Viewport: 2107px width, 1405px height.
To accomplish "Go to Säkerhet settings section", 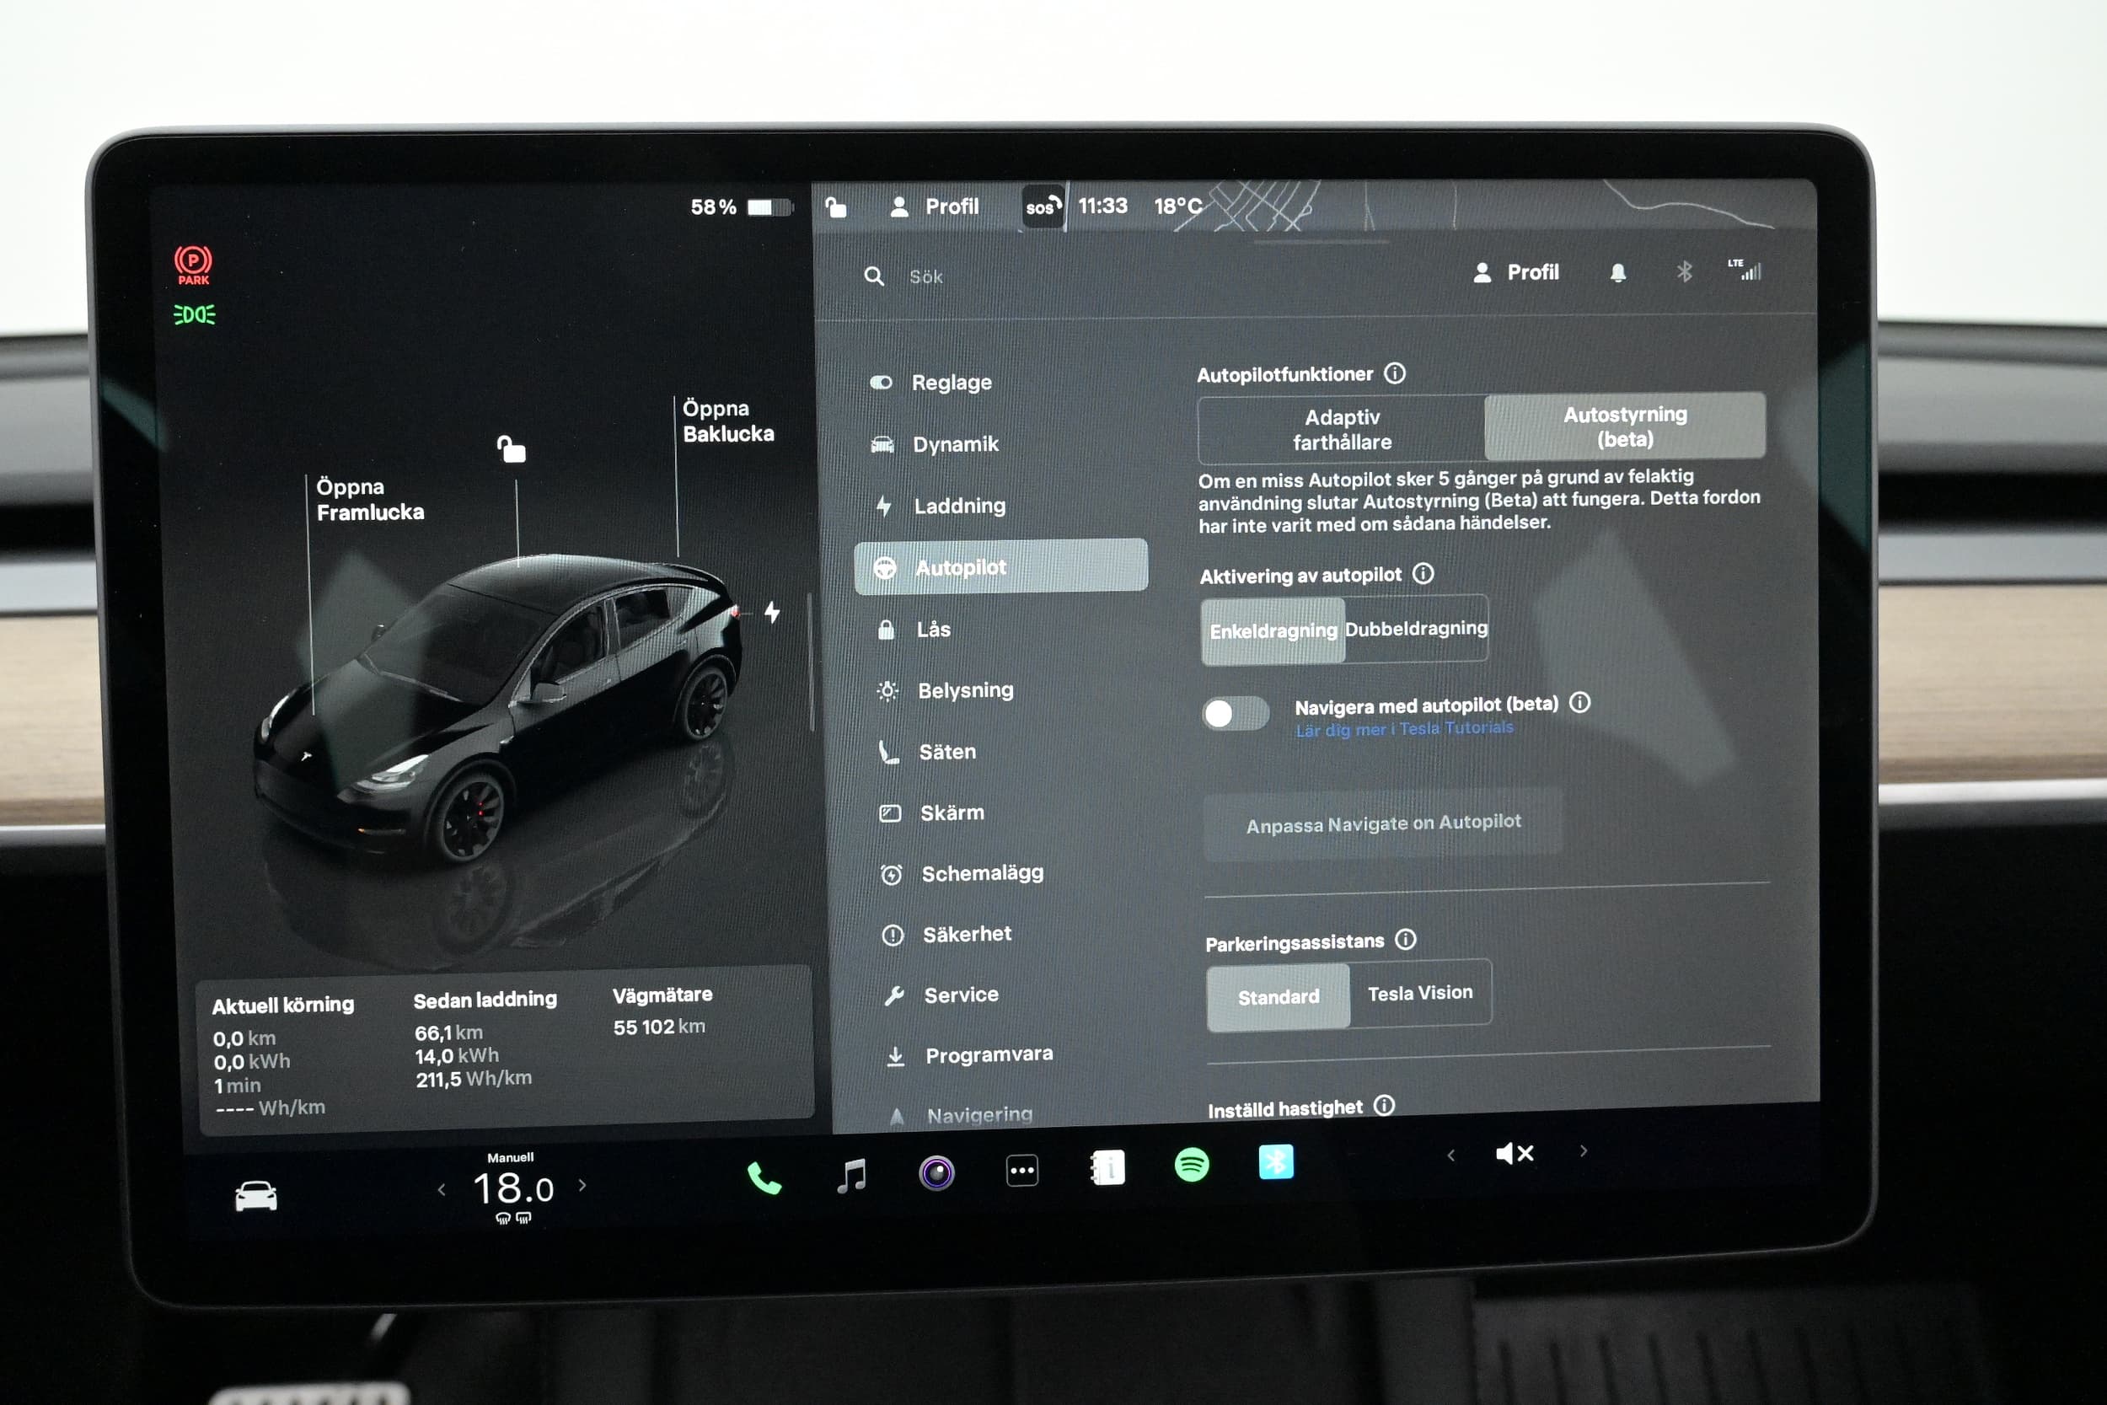I will coord(966,935).
